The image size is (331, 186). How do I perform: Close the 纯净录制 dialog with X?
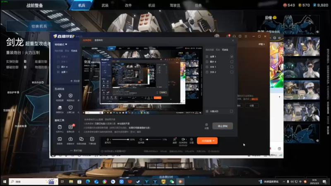233,40
